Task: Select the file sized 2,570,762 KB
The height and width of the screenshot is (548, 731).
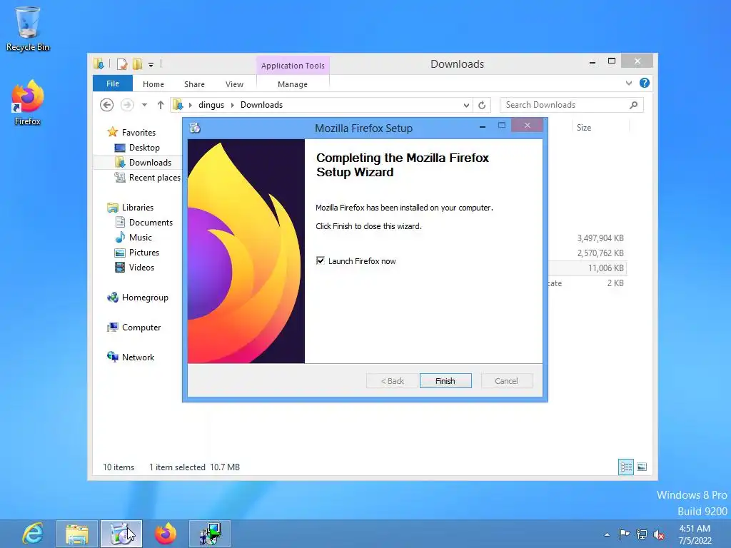Action: 600,253
